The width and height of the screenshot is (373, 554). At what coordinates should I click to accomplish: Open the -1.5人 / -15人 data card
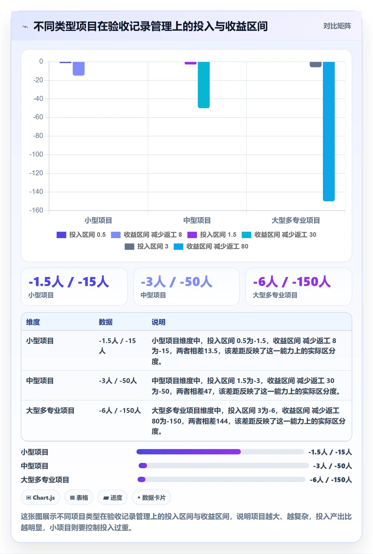[x=74, y=287]
